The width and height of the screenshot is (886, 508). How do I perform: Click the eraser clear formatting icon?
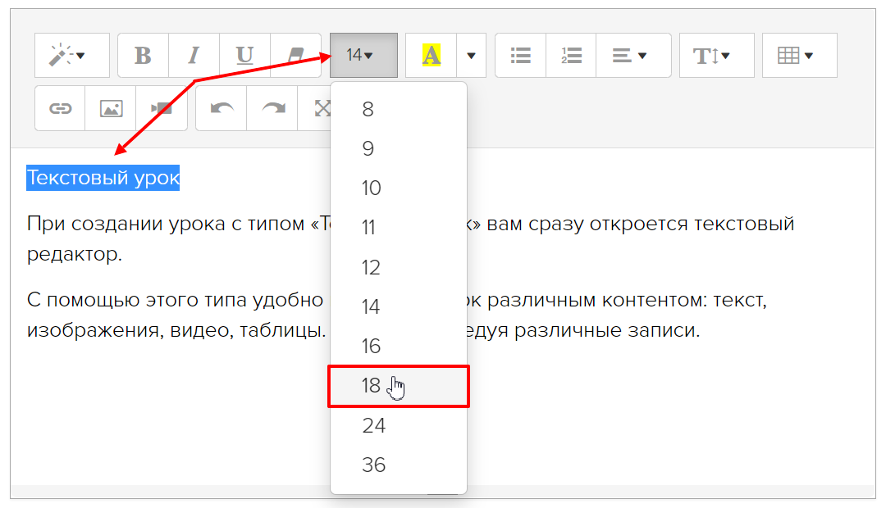pyautogui.click(x=295, y=56)
